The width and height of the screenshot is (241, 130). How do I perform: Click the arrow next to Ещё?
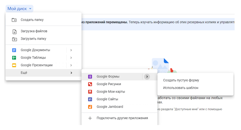click(x=71, y=73)
